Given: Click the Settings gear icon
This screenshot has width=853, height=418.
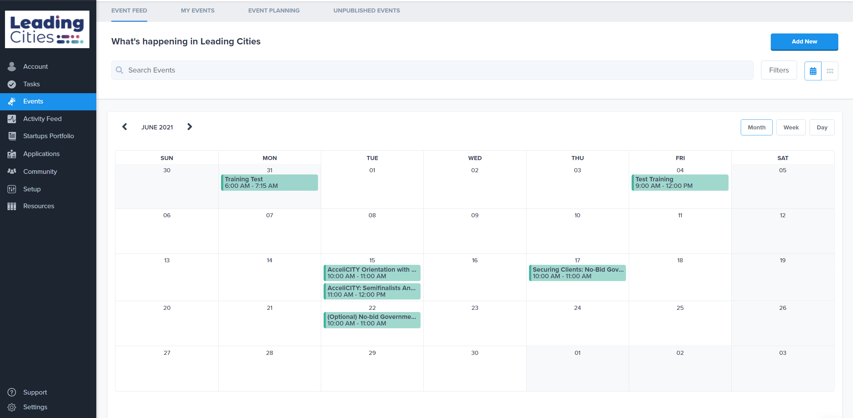Looking at the screenshot, I should click(x=12, y=407).
